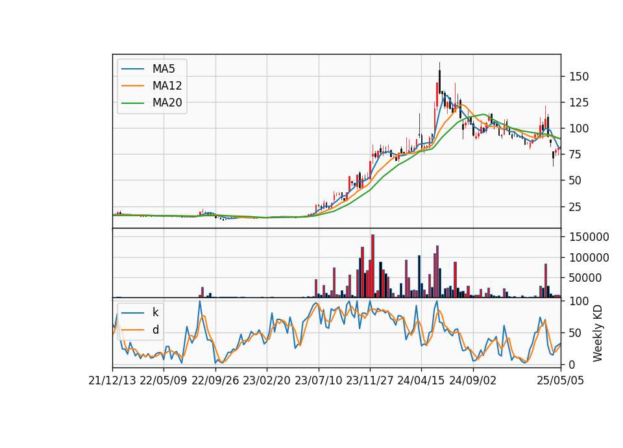This screenshot has width=623, height=448.
Task: Click the 24/09/02 date tick label
Action: (x=473, y=380)
